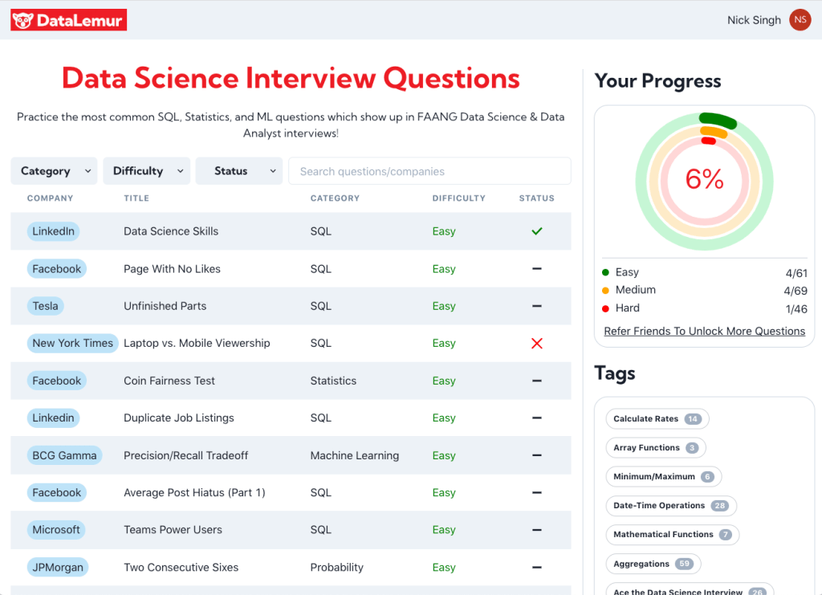Click the Search questions/companies field
The width and height of the screenshot is (822, 595).
point(430,171)
